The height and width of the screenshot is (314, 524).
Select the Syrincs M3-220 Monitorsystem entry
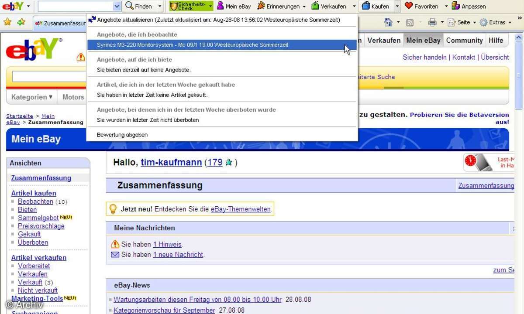(222, 44)
